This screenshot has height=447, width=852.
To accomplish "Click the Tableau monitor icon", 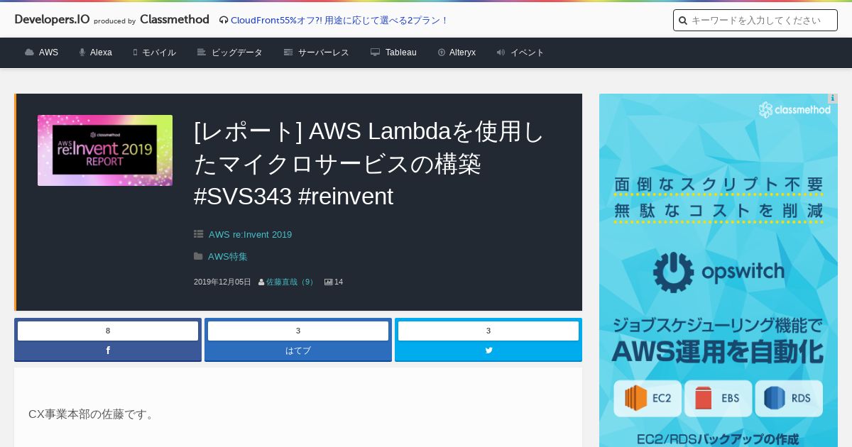I will tap(375, 53).
